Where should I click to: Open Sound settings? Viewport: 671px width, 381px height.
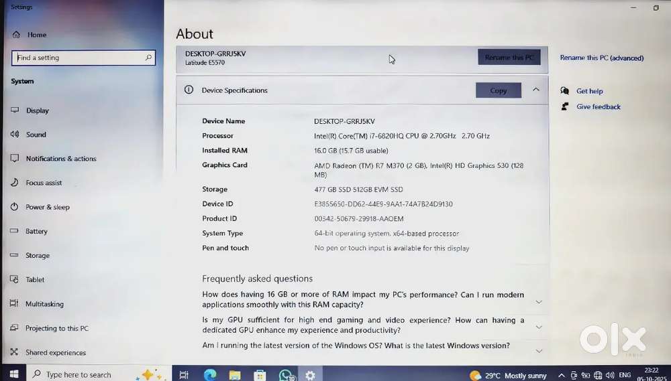click(36, 135)
